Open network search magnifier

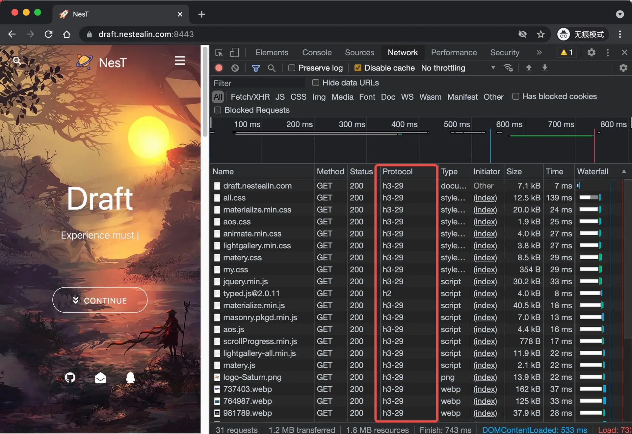click(x=272, y=68)
